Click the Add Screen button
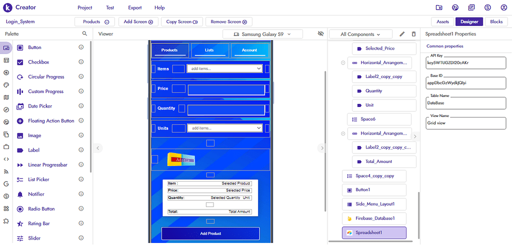 click(138, 22)
